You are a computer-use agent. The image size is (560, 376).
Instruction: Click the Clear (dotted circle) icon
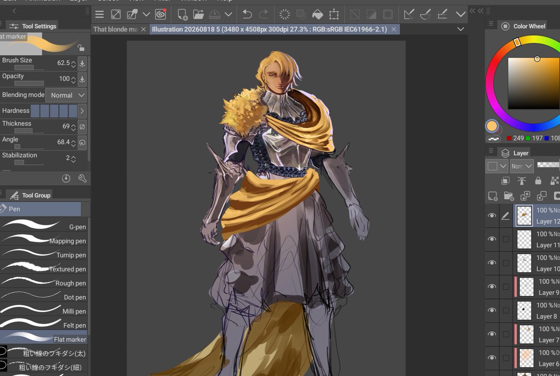click(x=285, y=14)
